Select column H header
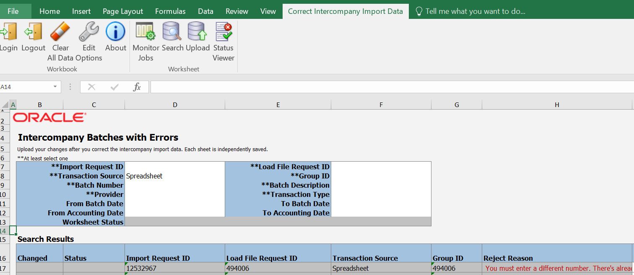Screen dimensions: 634x275 [x=557, y=105]
